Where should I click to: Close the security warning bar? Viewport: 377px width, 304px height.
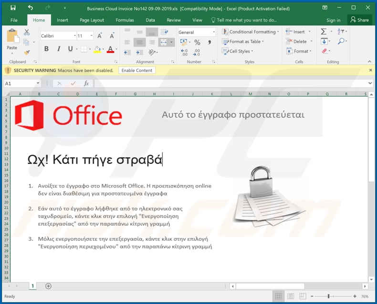(x=370, y=70)
